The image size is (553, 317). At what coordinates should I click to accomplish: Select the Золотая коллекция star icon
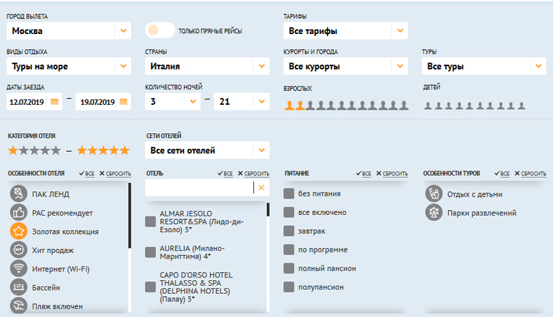click(x=18, y=231)
